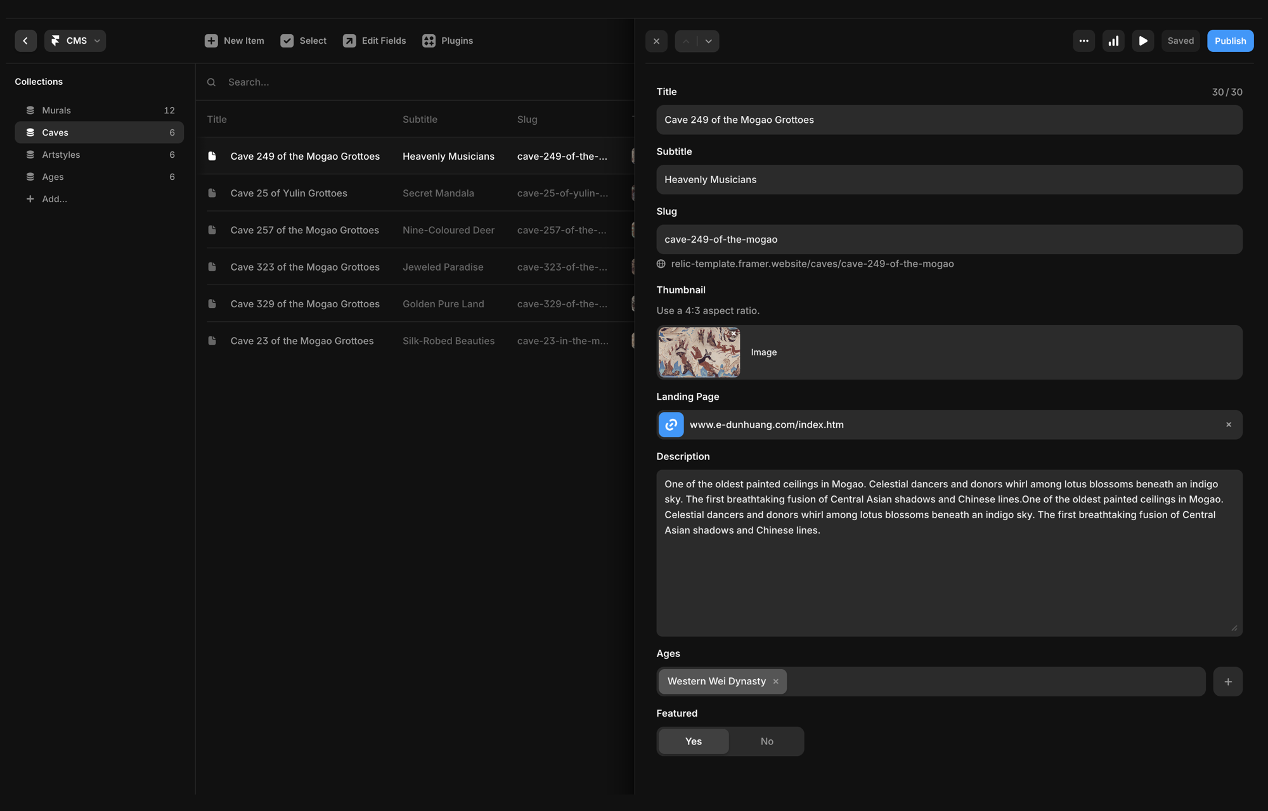The height and width of the screenshot is (811, 1268).
Task: Click the New Item plus icon
Action: 211,41
